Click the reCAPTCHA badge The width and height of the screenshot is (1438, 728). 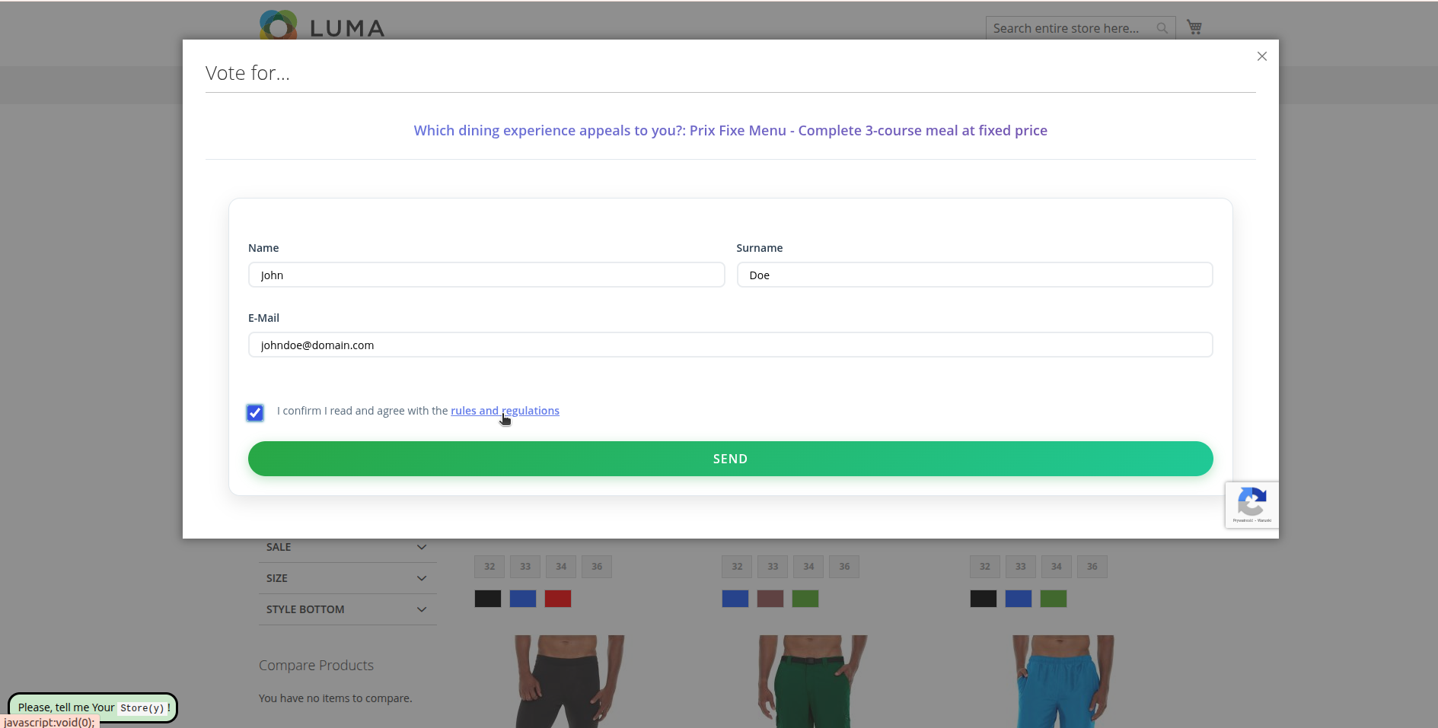click(x=1251, y=504)
